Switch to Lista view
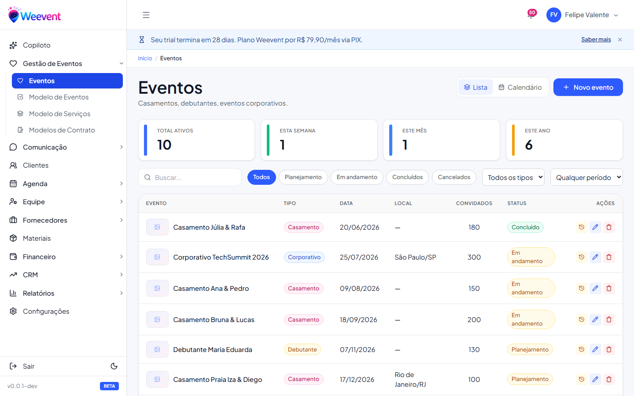The width and height of the screenshot is (634, 396). [475, 88]
